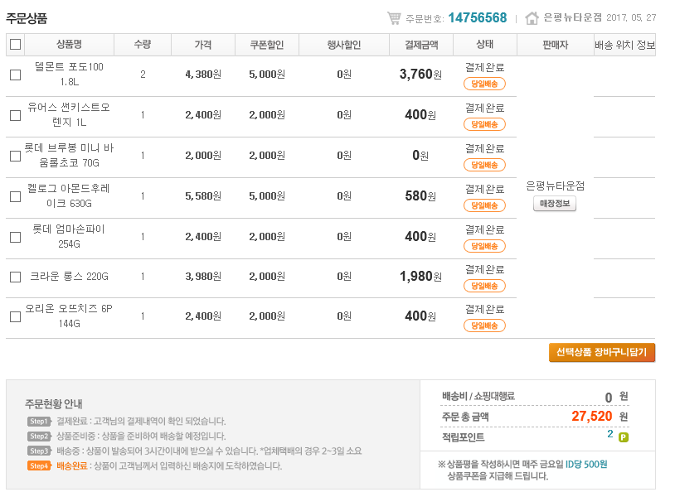Click 당일배송 badge for 델몬트 포도100
Image resolution: width=675 pixels, height=492 pixels.
[484, 84]
